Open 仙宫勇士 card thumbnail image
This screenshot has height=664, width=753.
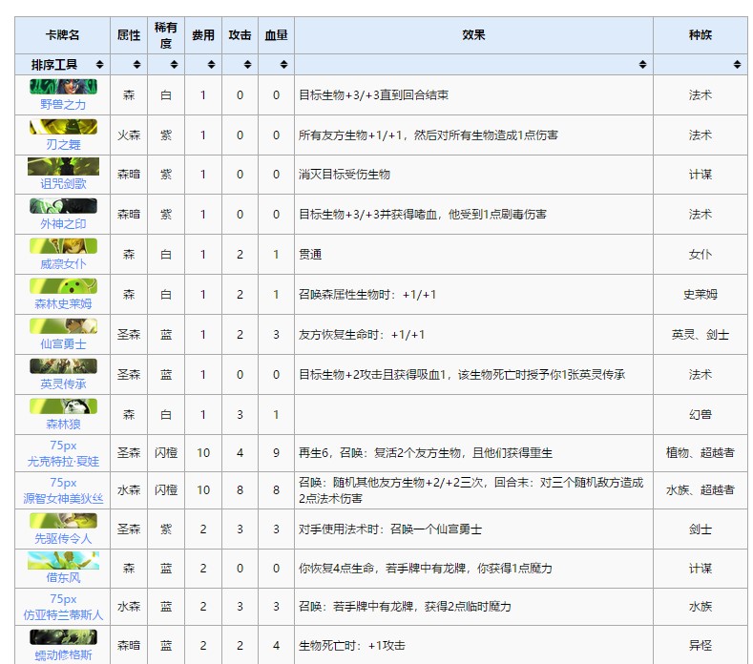point(63,326)
